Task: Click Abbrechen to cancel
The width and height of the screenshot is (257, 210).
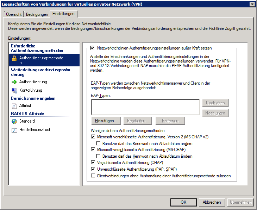Action: [212, 202]
